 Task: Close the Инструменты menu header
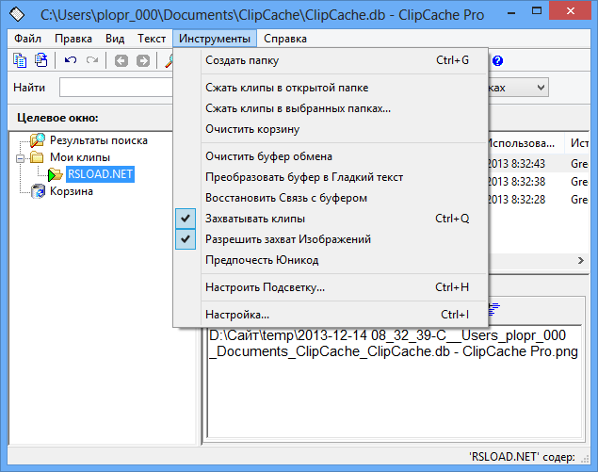215,39
